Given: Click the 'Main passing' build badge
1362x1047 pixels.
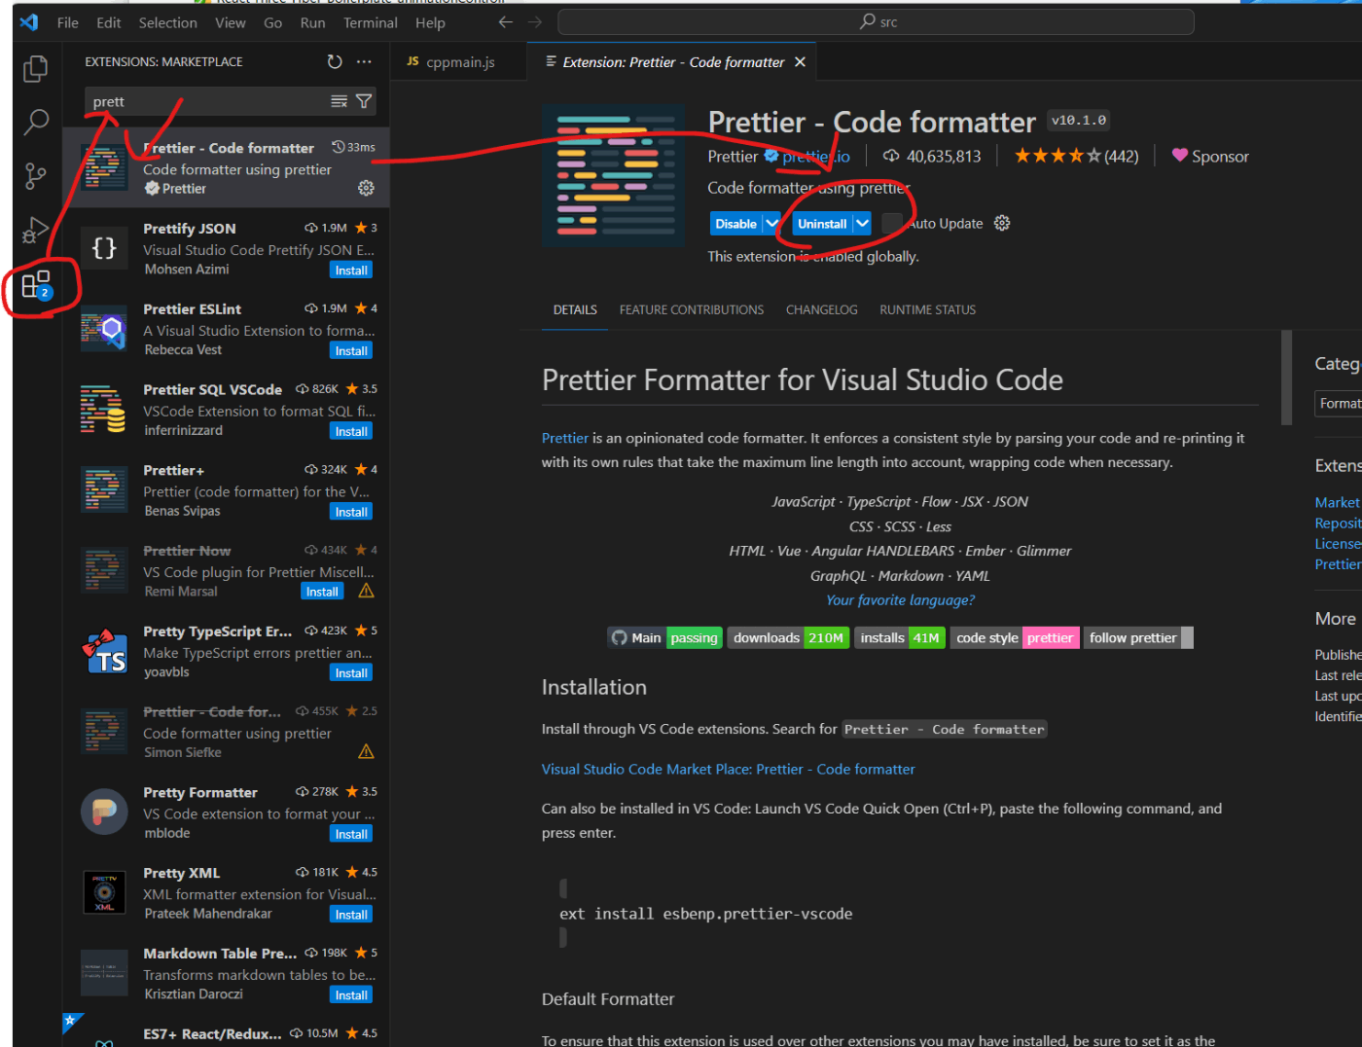Looking at the screenshot, I should coord(665,638).
